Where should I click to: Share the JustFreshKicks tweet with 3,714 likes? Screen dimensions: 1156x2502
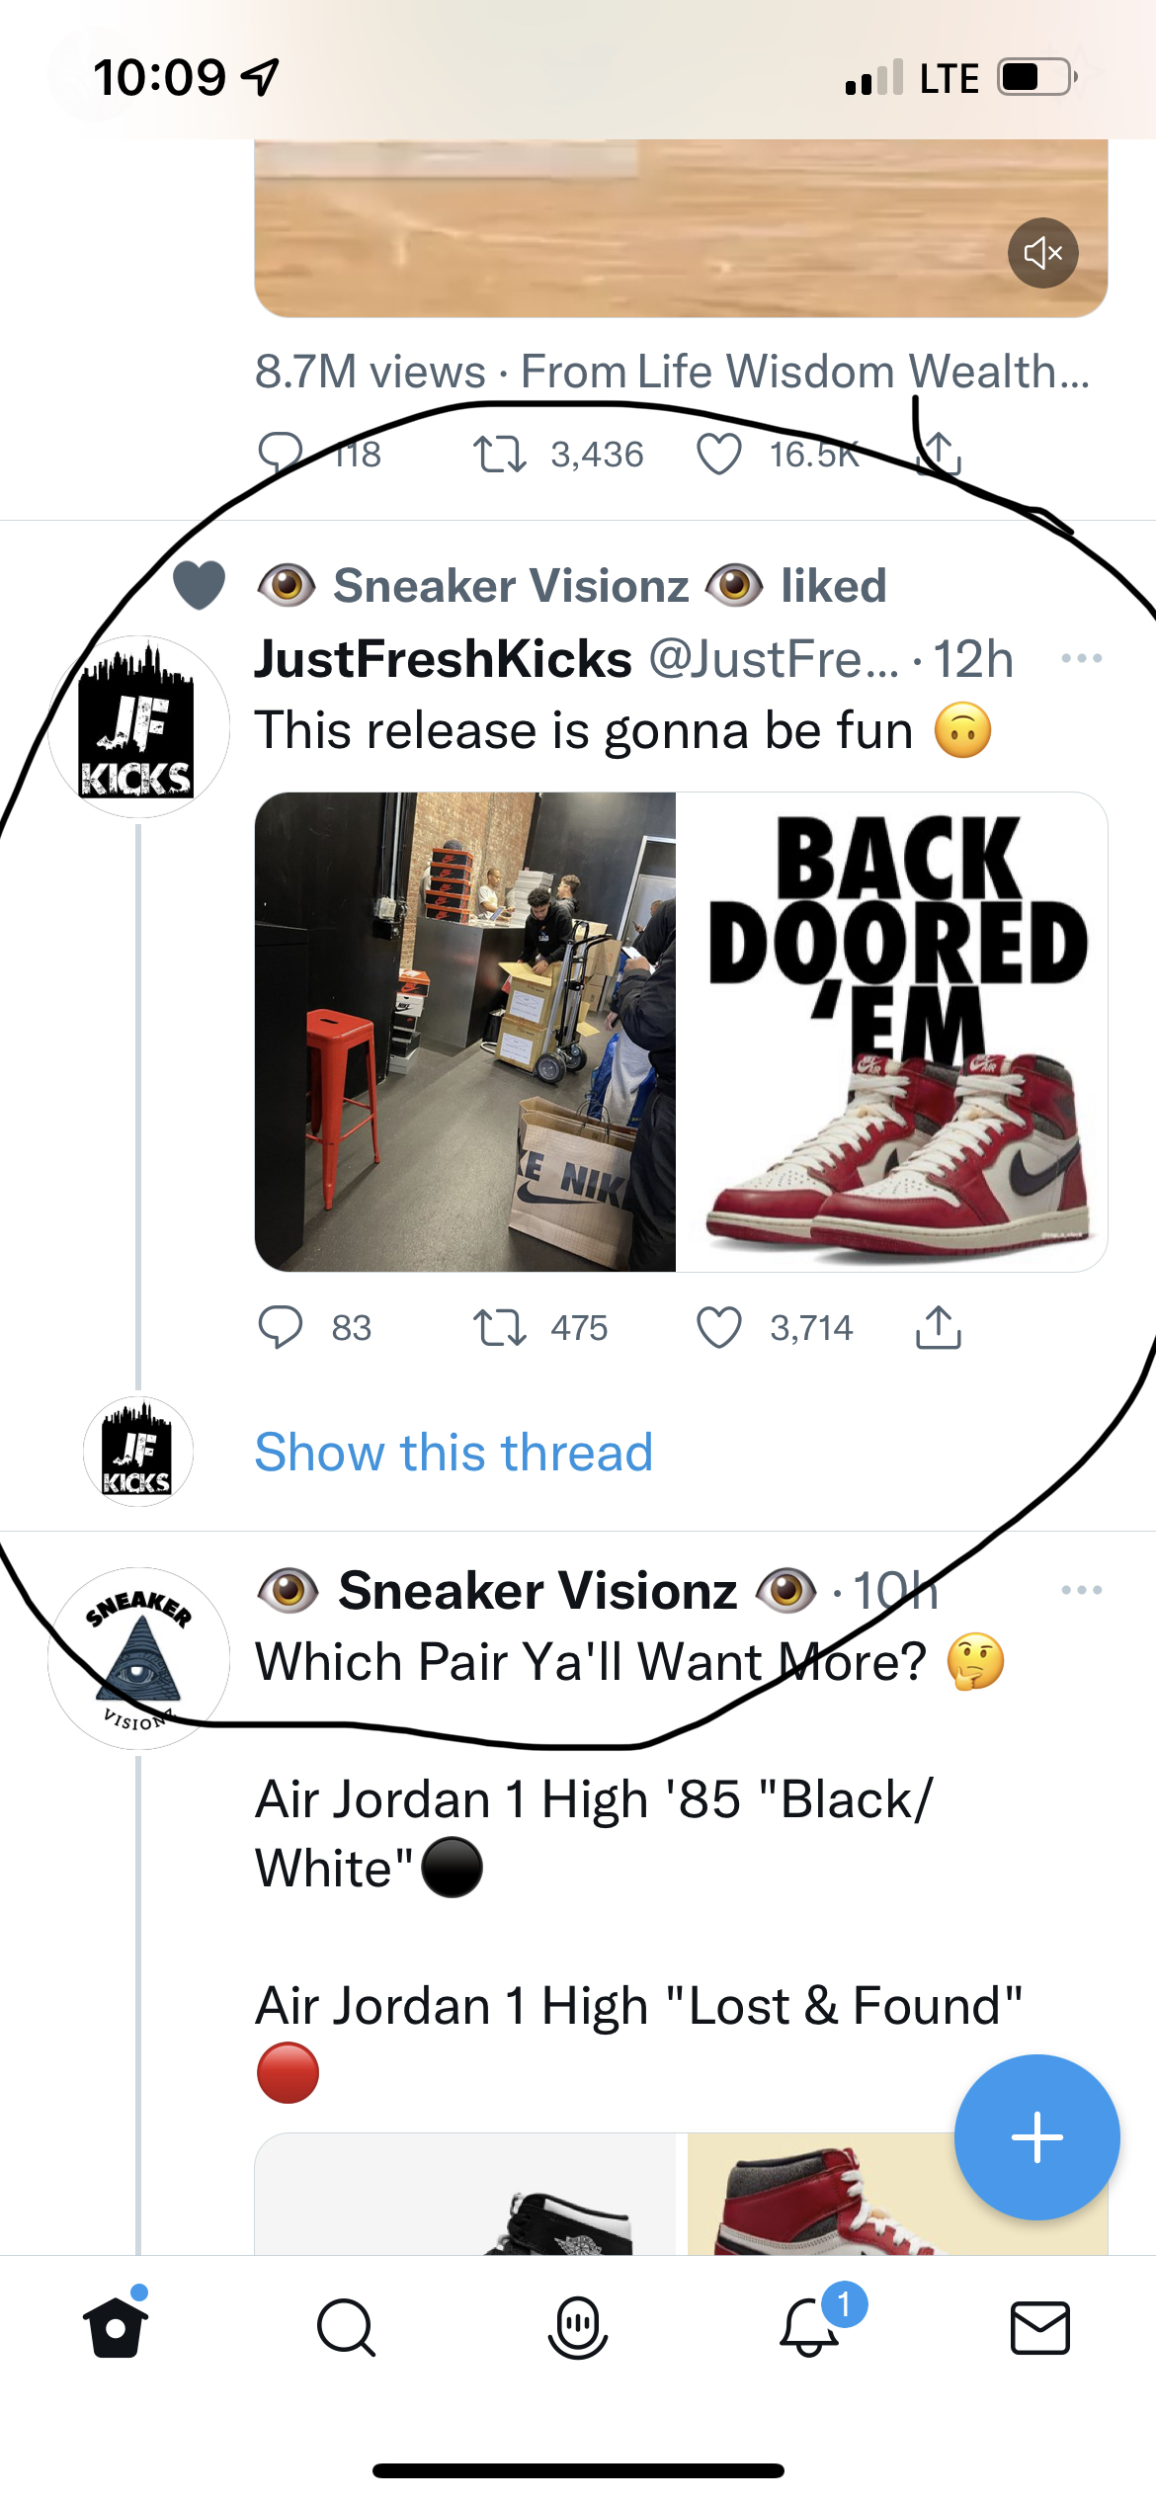click(938, 1327)
